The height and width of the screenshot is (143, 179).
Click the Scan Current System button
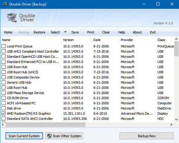(x=24, y=136)
